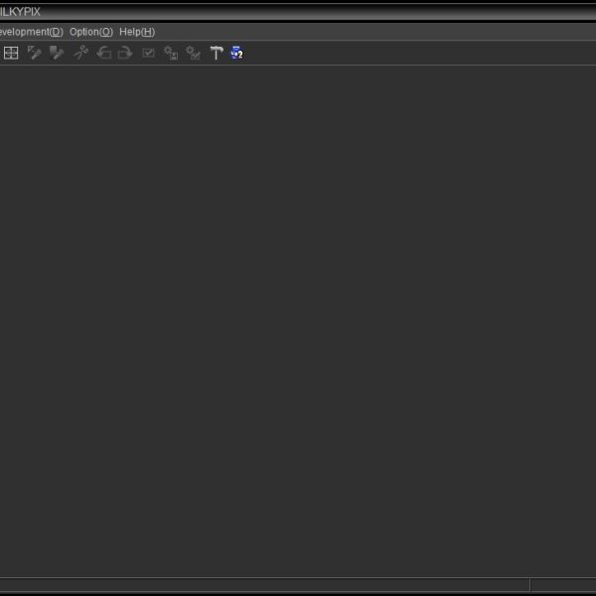
Task: Click the copy development parameters icon
Action: (x=35, y=53)
